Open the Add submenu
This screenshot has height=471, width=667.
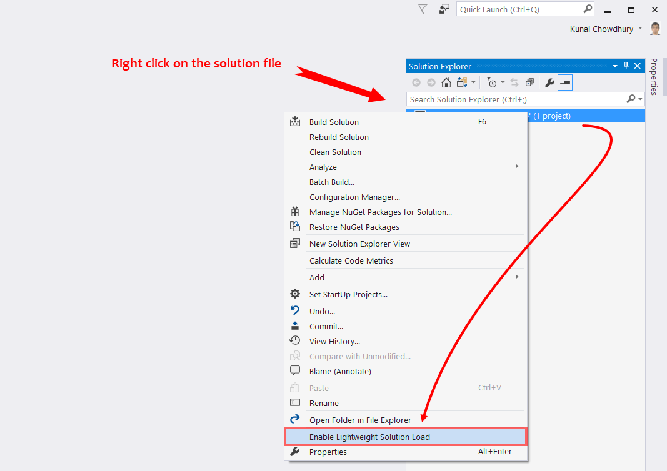coord(406,277)
